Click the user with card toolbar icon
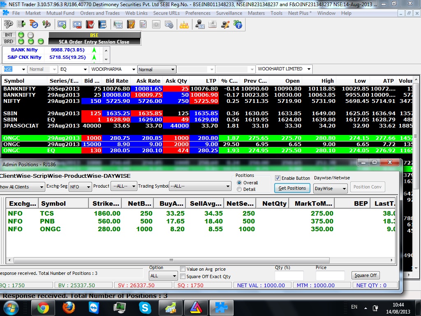 (200, 25)
